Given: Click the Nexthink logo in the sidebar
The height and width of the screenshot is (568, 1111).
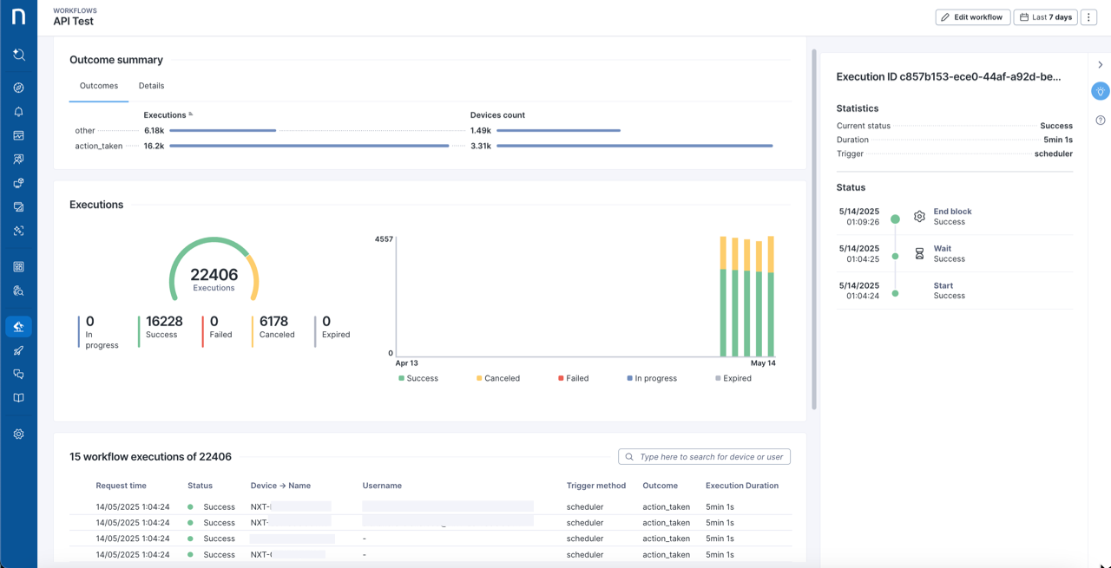Looking at the screenshot, I should coord(18,17).
